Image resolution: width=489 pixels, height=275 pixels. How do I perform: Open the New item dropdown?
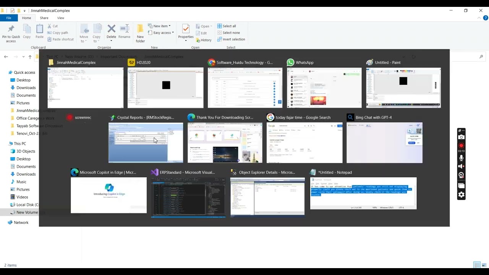pyautogui.click(x=159, y=26)
